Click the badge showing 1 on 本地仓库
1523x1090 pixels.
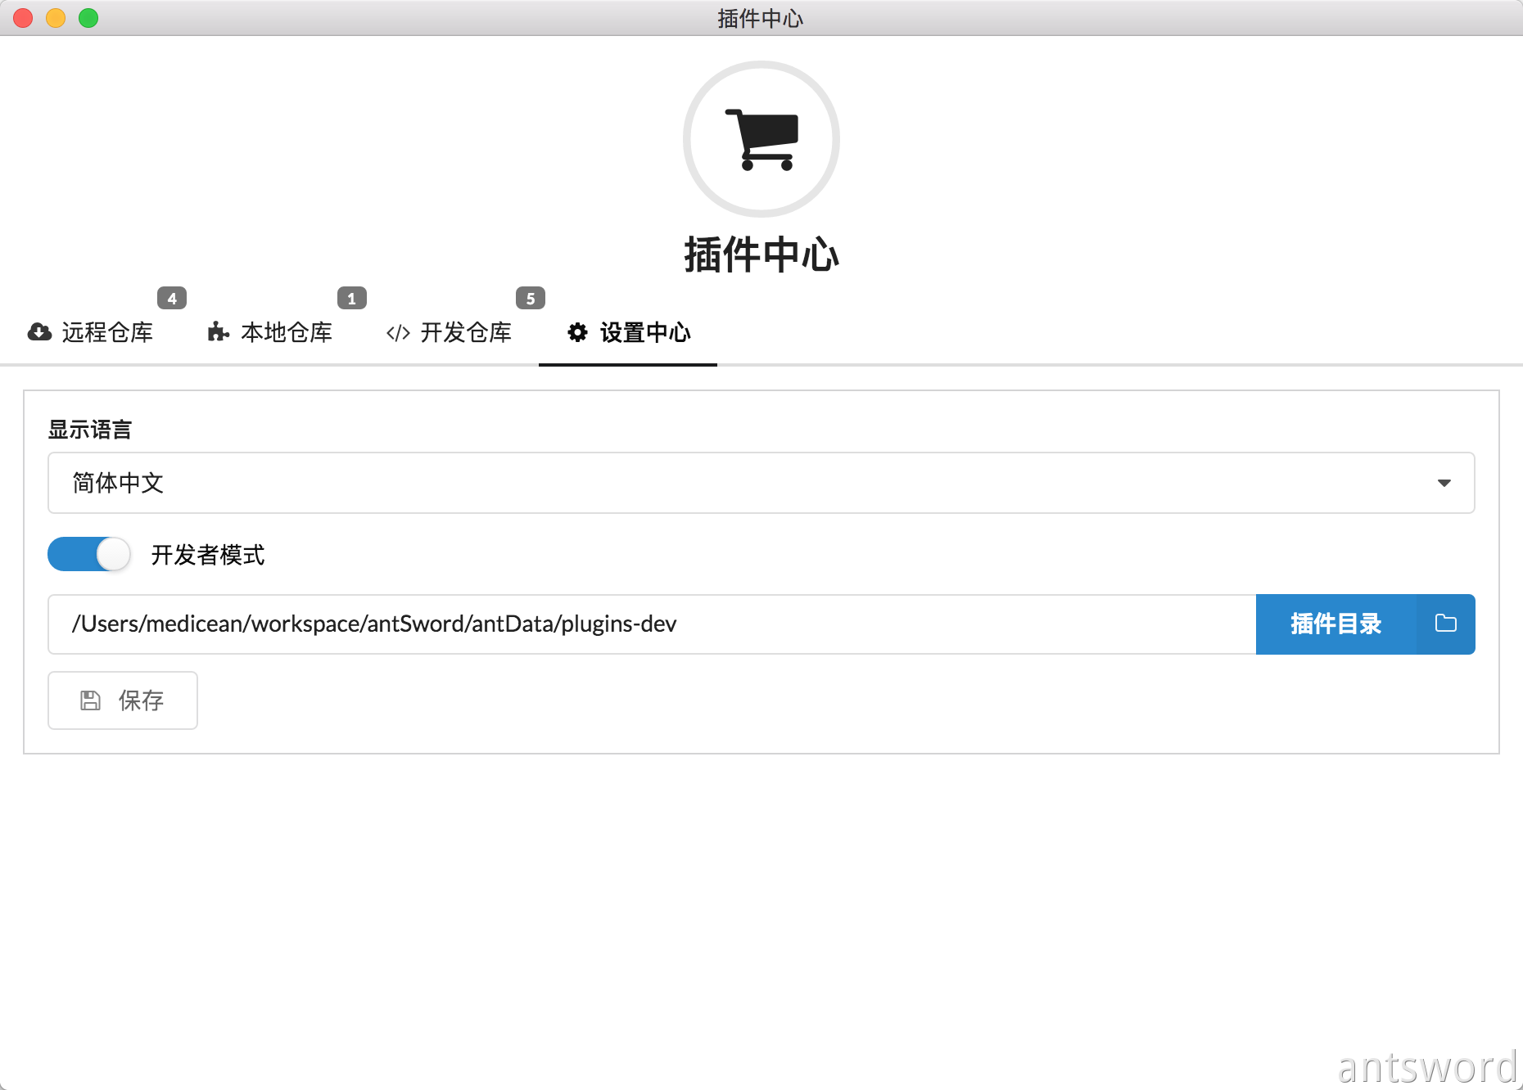click(352, 299)
